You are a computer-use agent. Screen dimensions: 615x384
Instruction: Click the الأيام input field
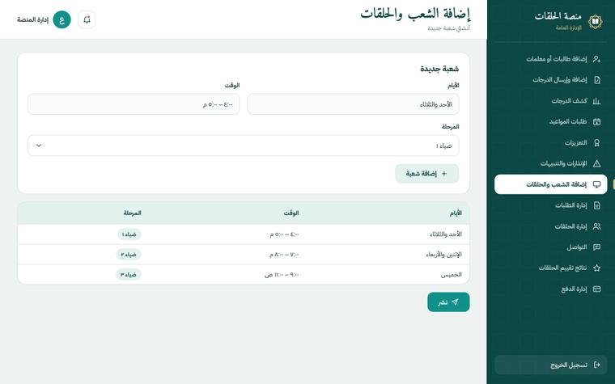[x=353, y=104]
